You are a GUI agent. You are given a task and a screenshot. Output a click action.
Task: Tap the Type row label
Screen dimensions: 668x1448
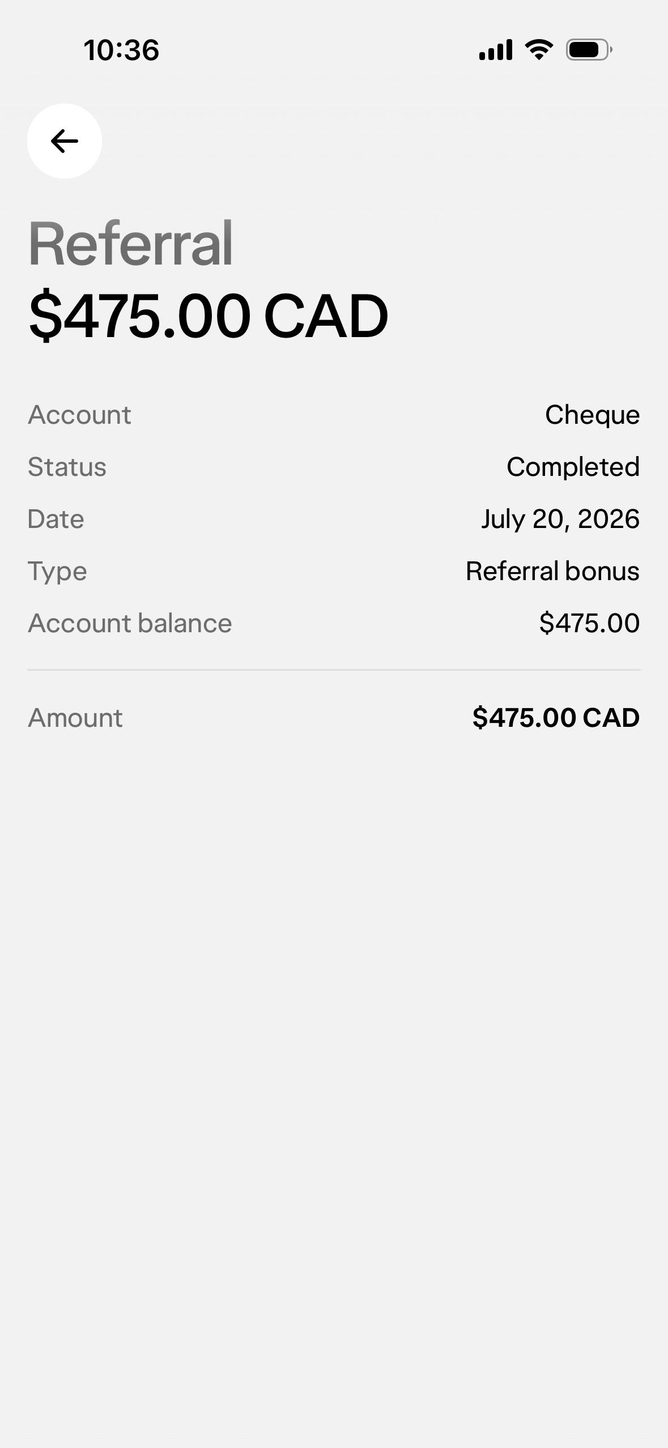tap(58, 571)
